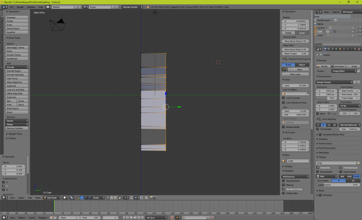Open the File menu
The height and width of the screenshot is (220, 362).
(x=11, y=7)
